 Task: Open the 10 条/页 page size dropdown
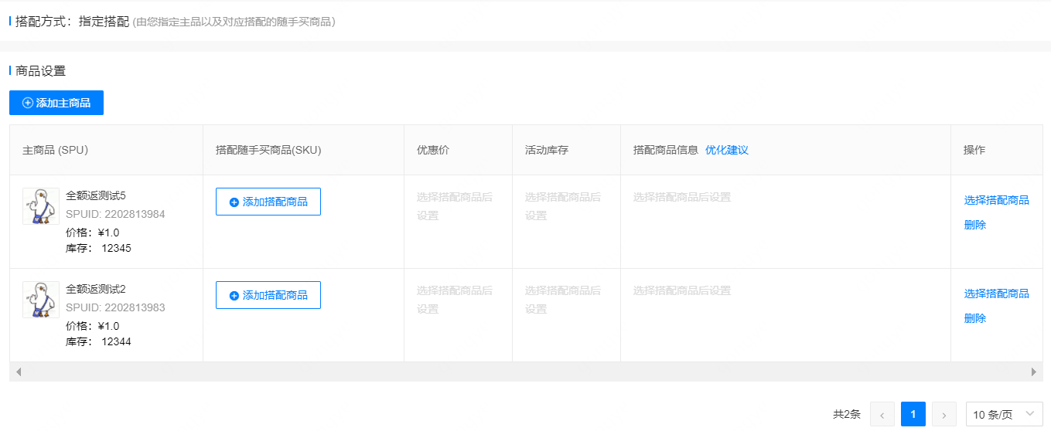(1003, 415)
